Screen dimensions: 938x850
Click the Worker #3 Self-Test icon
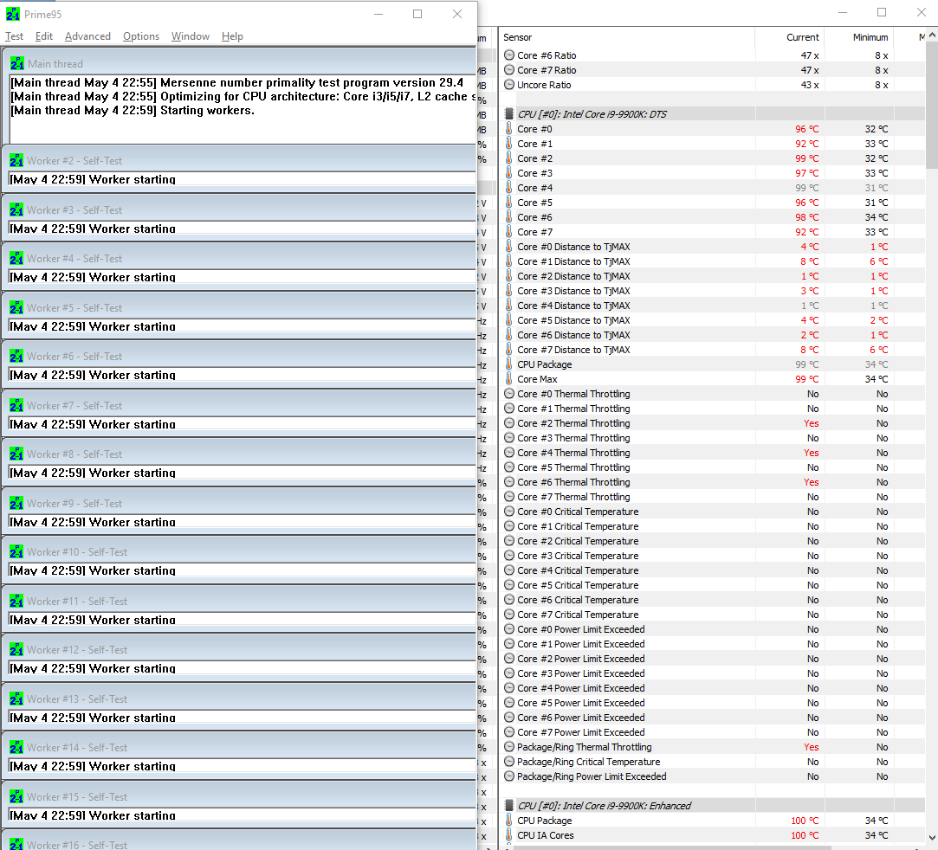(x=16, y=209)
